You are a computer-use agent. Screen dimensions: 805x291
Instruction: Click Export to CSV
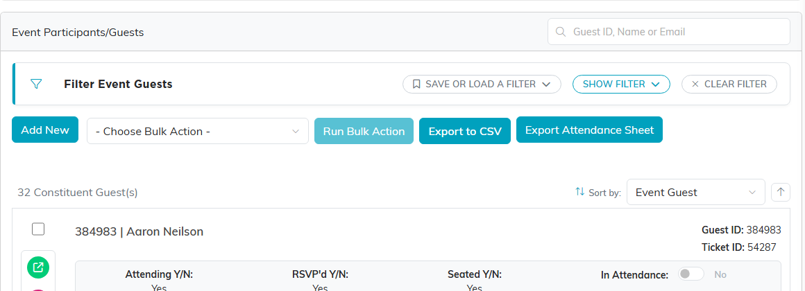coord(465,131)
